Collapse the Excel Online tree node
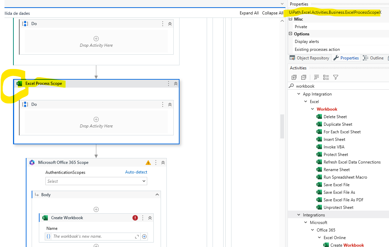 pyautogui.click(x=320, y=238)
